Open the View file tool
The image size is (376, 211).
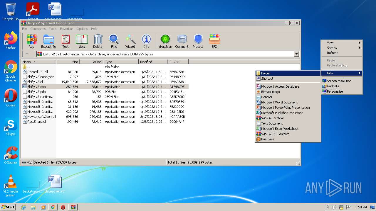point(82,41)
